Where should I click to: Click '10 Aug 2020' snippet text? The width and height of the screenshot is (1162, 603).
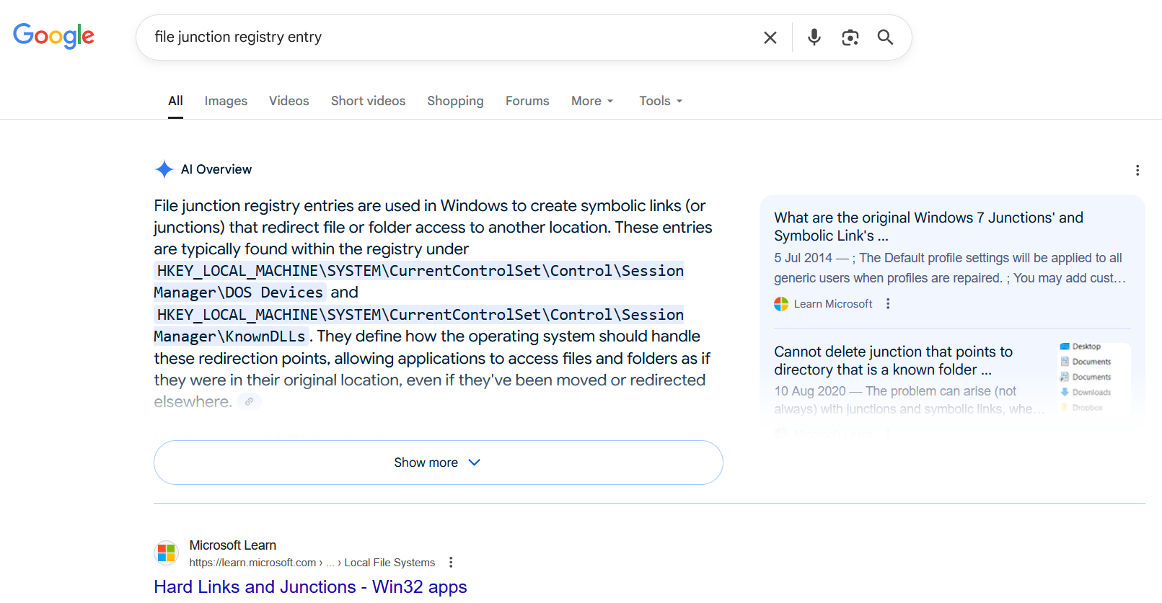pos(809,391)
